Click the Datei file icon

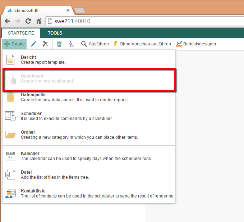click(10, 174)
